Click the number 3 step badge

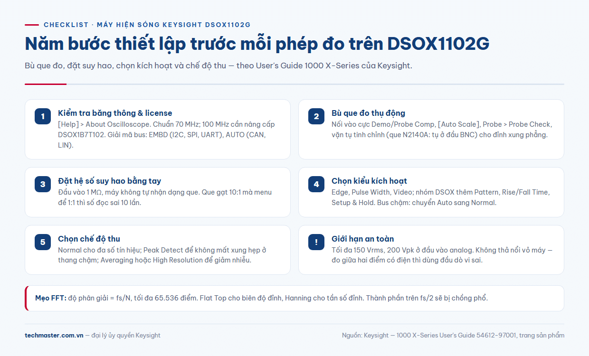click(43, 184)
